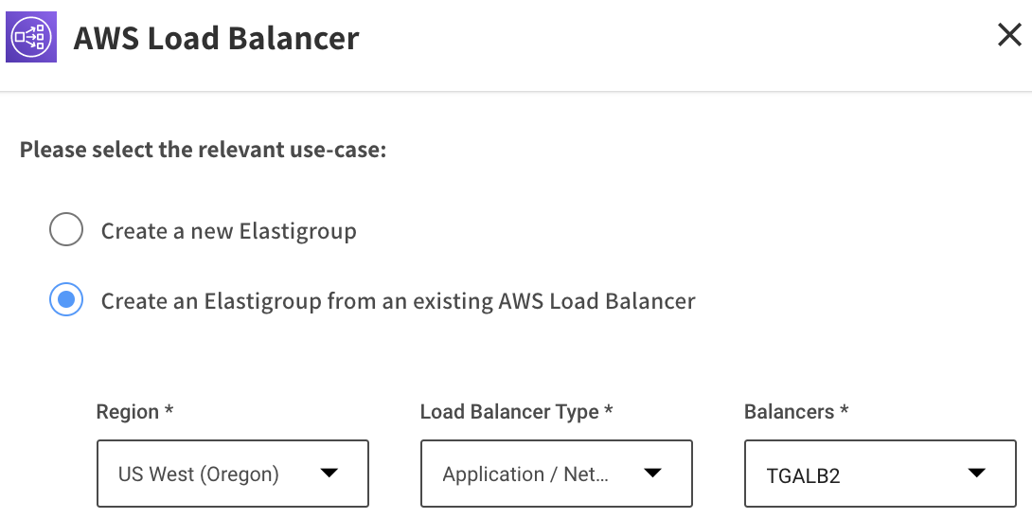The height and width of the screenshot is (519, 1032).
Task: Click the 'Region *' field label
Action: (134, 412)
